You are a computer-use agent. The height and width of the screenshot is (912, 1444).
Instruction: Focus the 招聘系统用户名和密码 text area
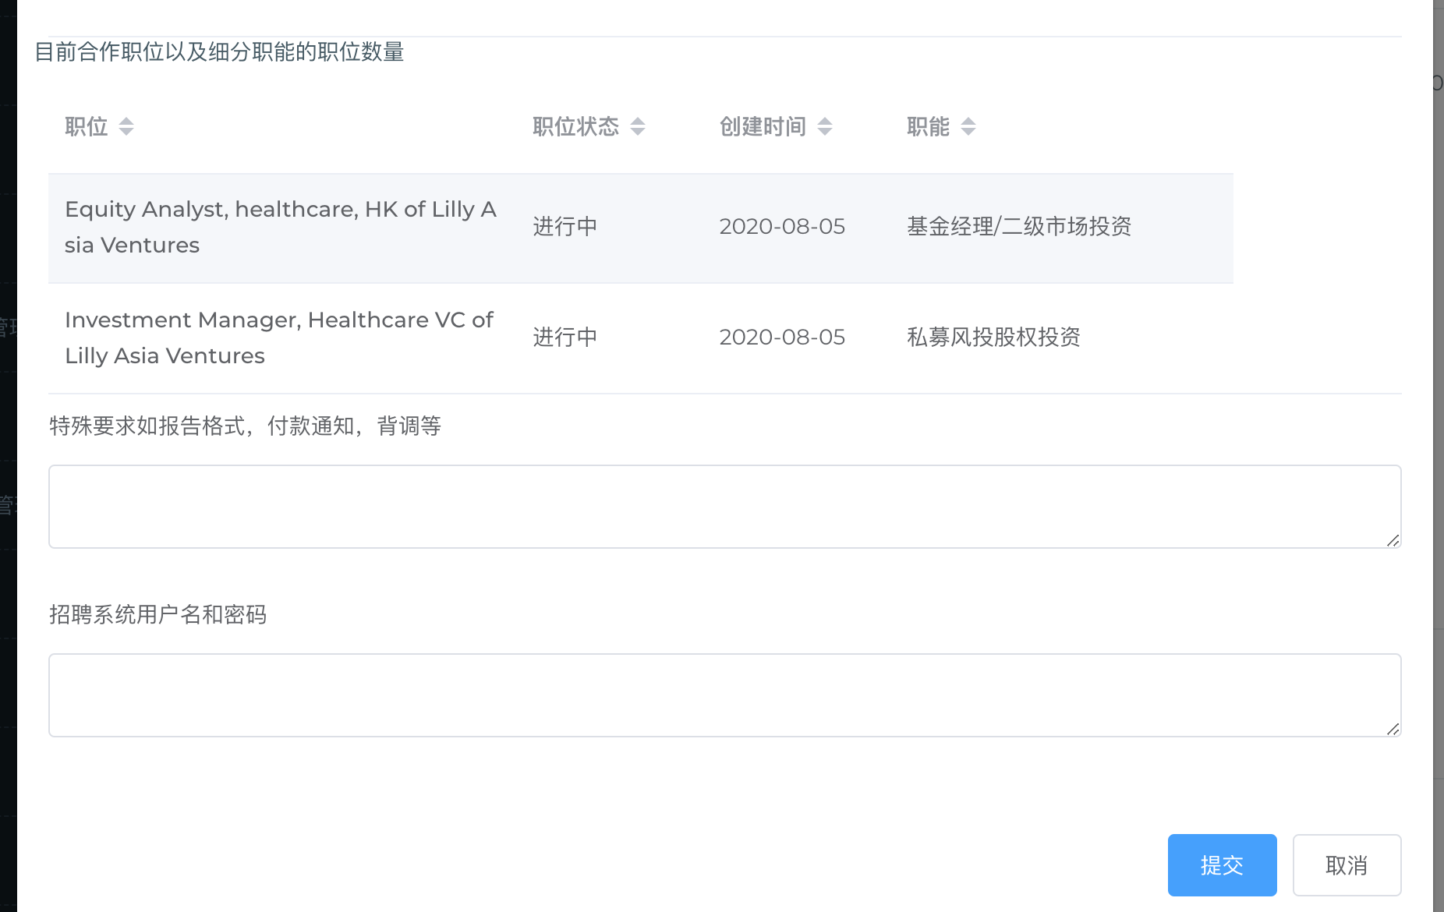click(724, 695)
